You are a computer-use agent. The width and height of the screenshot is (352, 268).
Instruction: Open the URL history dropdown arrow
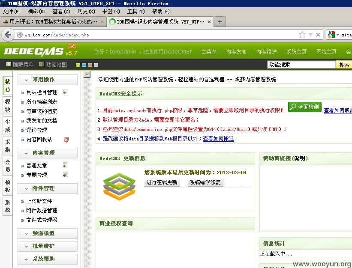[310, 35]
